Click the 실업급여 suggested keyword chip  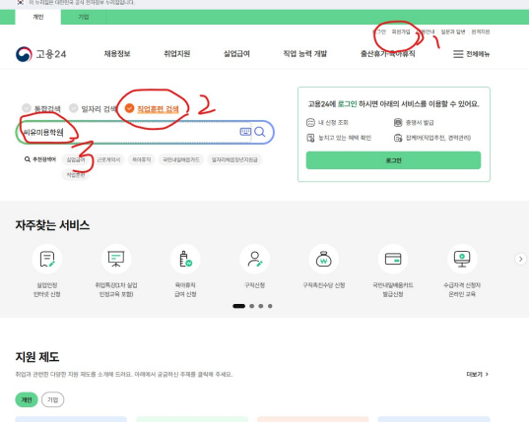tap(76, 159)
